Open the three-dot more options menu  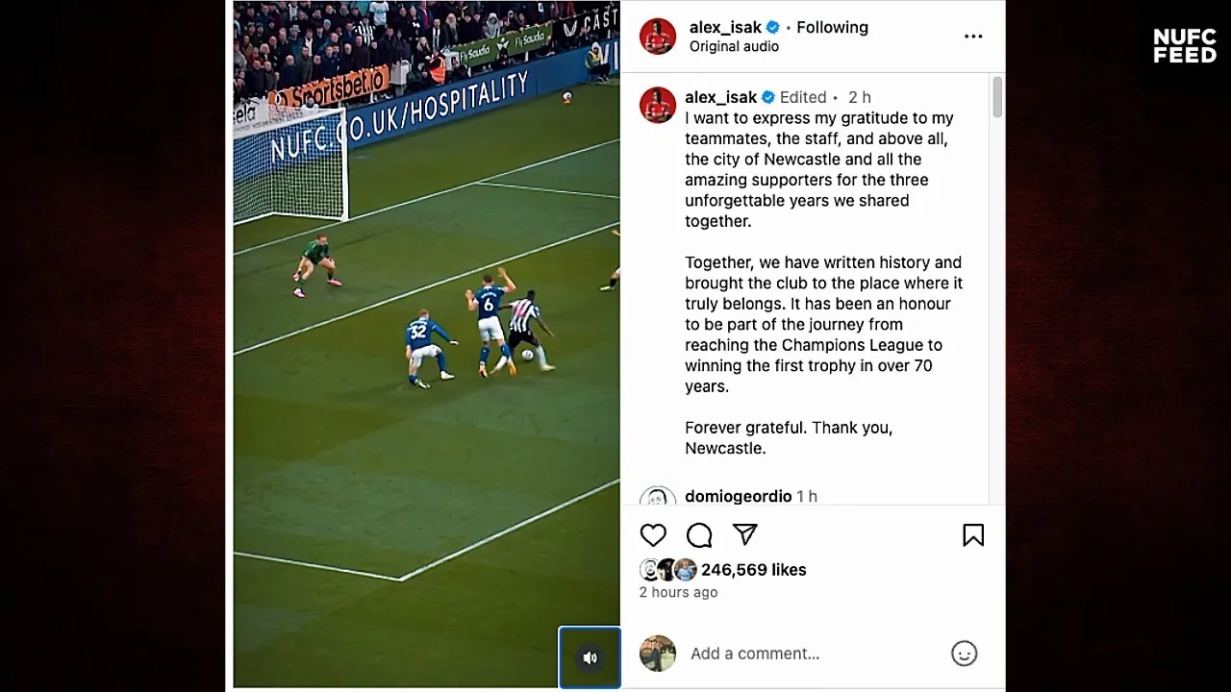click(973, 37)
